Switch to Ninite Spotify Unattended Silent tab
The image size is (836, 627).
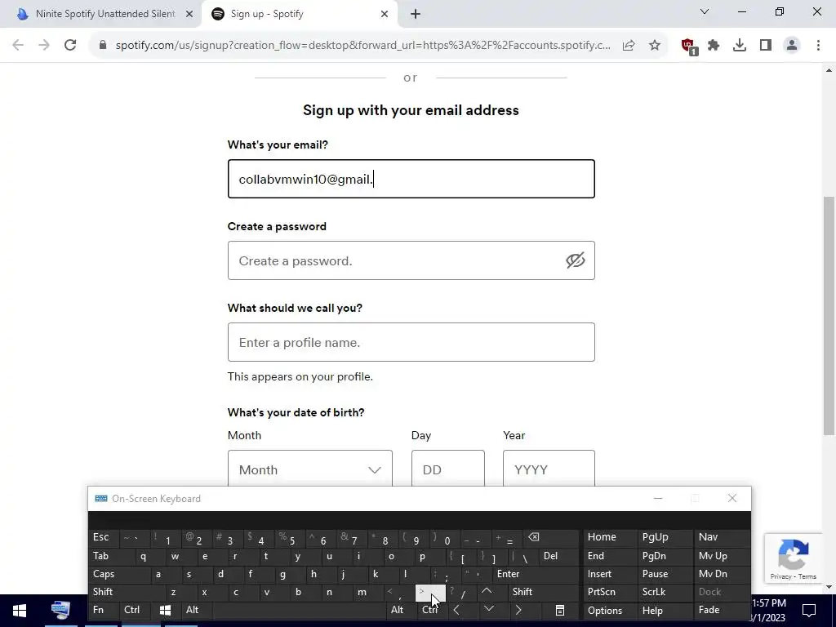tap(100, 14)
